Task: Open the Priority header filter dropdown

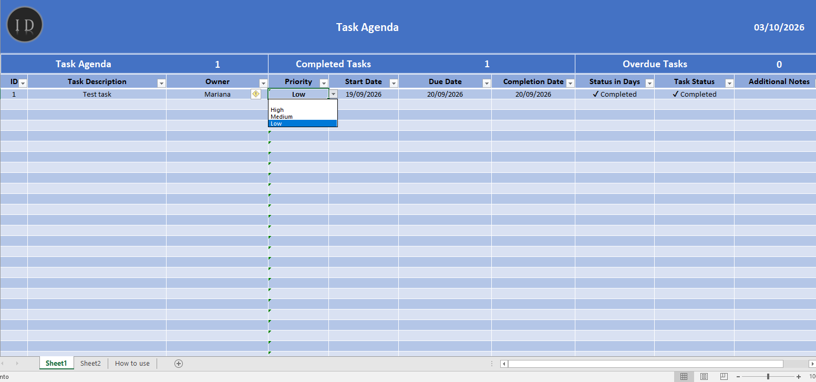Action: tap(324, 84)
